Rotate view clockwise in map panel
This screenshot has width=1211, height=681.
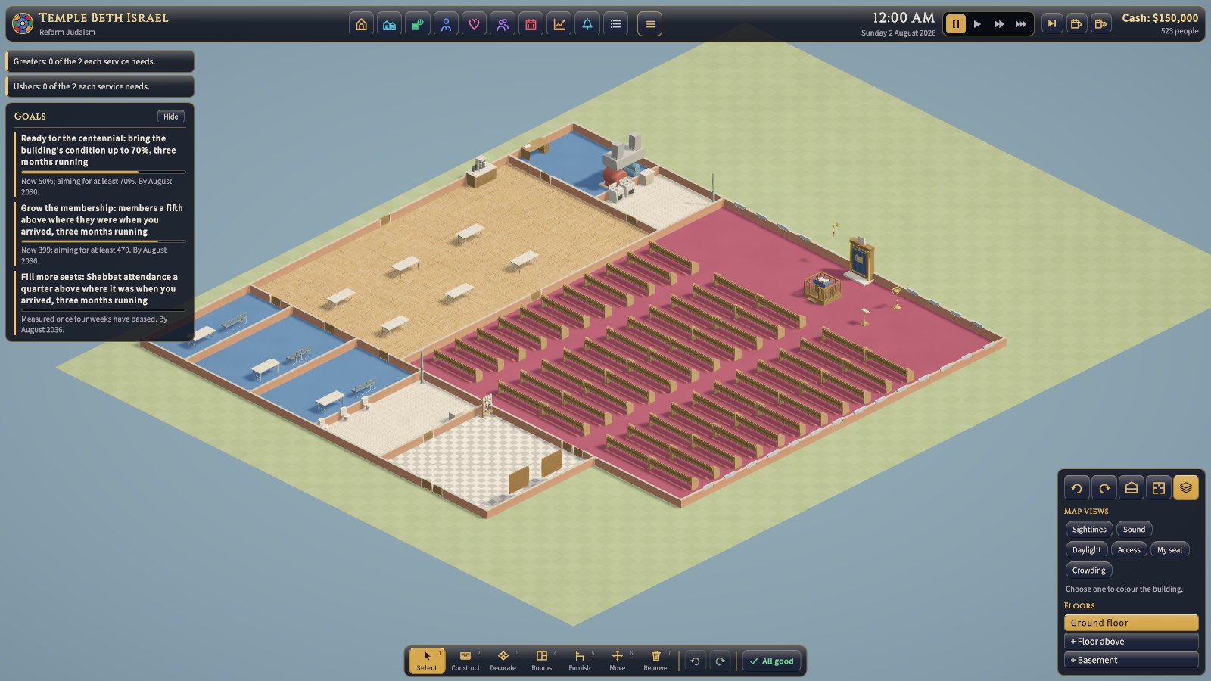1104,488
